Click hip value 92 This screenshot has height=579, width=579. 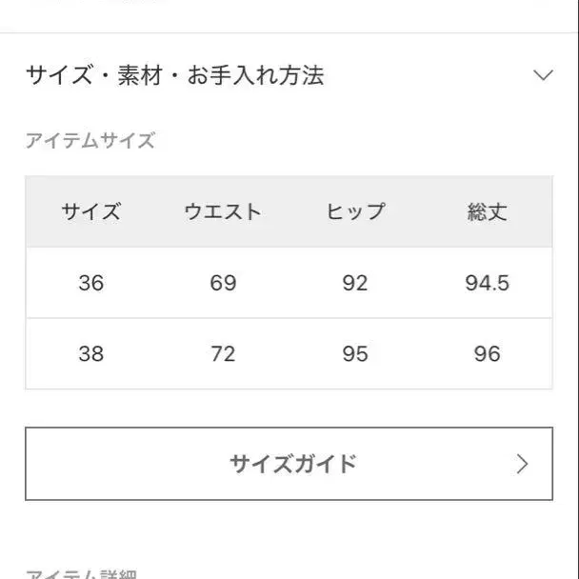click(355, 283)
